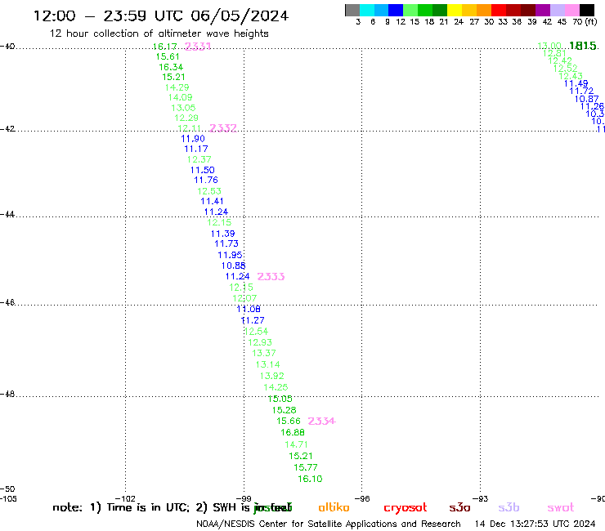Viewport: 605px width, 531px height.
Task: Click the bright red legend swatch
Action: click(x=499, y=10)
